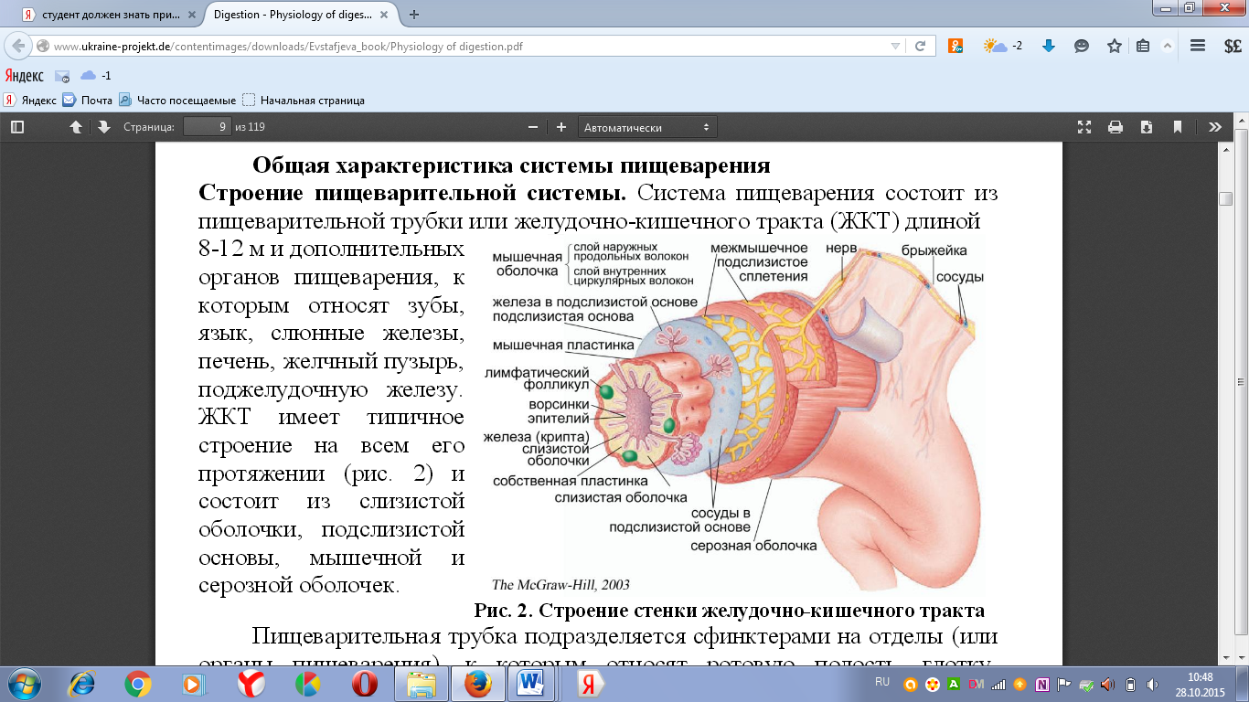Open PDF viewer extra tools chevron
The image size is (1249, 702).
[1214, 127]
